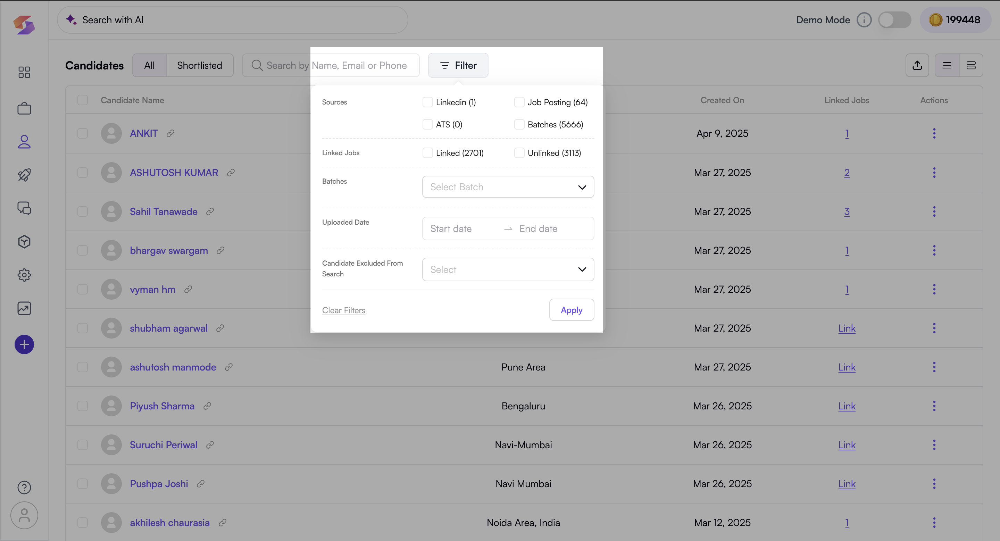Open the chat messages icon in sidebar

[x=24, y=208]
